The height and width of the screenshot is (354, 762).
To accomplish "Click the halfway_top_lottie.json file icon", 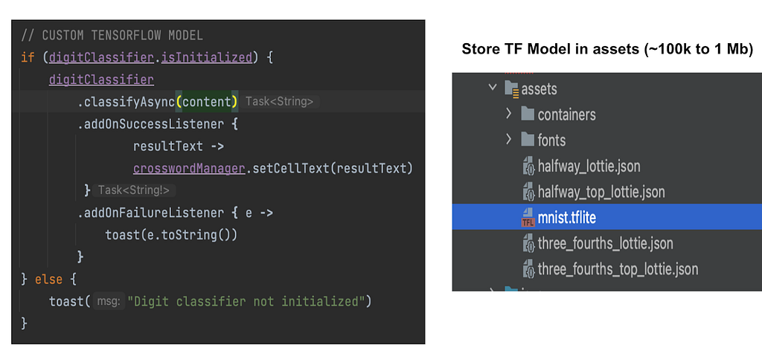I will (528, 193).
